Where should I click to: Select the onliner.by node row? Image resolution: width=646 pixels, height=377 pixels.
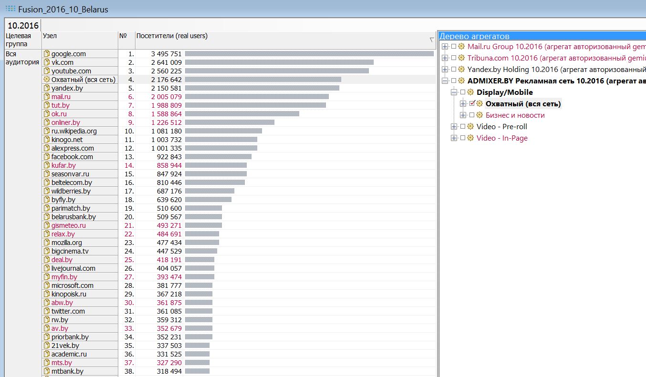point(66,122)
